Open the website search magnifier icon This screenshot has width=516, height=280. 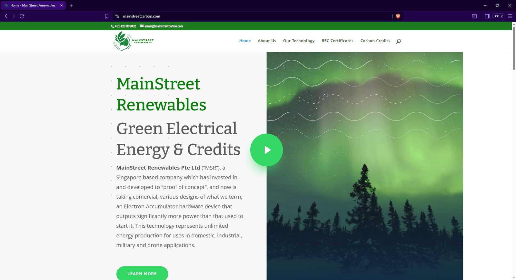tap(399, 41)
